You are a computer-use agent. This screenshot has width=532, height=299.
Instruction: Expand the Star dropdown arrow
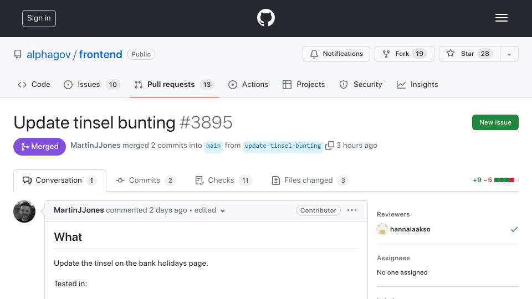(509, 54)
